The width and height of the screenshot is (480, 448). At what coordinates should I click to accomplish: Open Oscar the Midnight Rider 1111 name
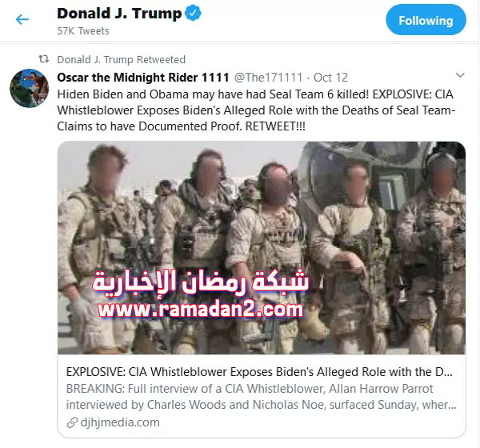click(143, 78)
